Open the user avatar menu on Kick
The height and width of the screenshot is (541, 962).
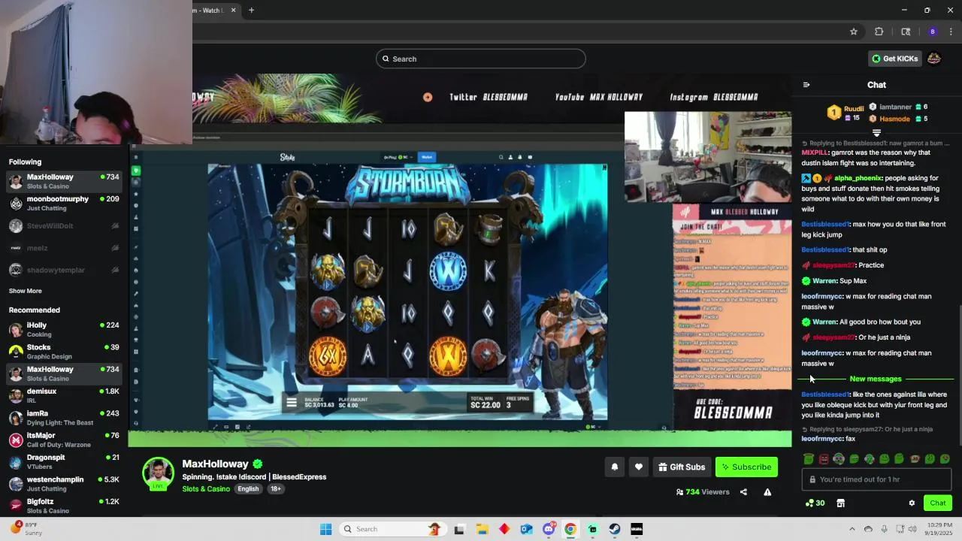click(934, 59)
